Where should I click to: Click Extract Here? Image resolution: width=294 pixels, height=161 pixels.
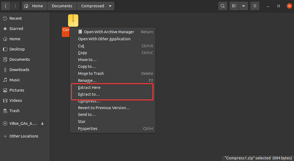tap(113, 87)
